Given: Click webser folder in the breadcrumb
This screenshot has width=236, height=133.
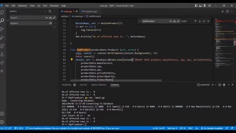Looking at the screenshot, I should point(65,16).
